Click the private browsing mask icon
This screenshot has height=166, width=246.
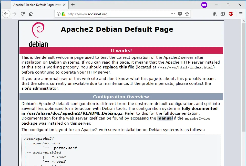[x=204, y=5]
